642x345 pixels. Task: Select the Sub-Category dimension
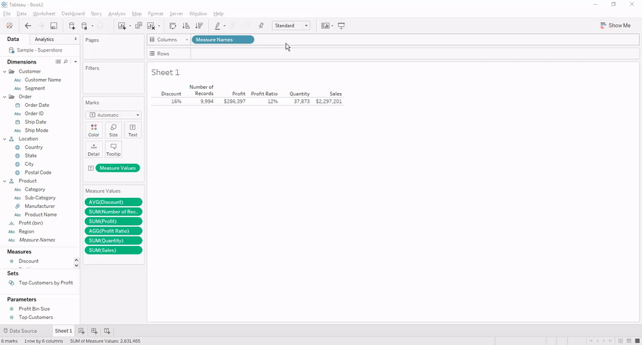coord(40,198)
